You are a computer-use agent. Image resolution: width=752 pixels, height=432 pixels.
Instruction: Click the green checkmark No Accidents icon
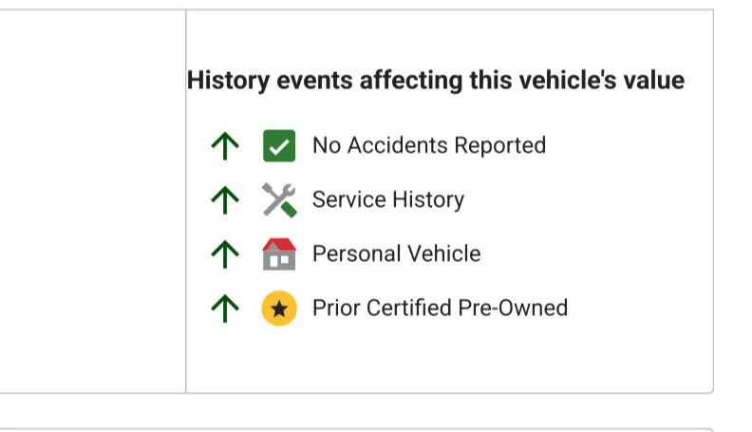click(x=279, y=146)
